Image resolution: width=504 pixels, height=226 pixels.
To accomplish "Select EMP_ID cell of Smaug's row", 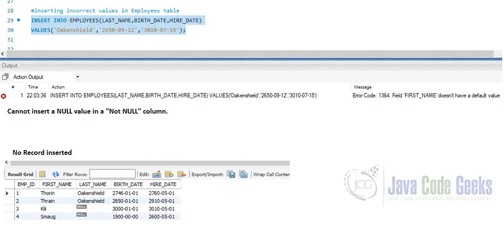I will pos(27,217).
